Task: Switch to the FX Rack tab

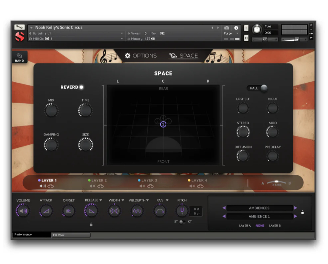Action: 71,235
